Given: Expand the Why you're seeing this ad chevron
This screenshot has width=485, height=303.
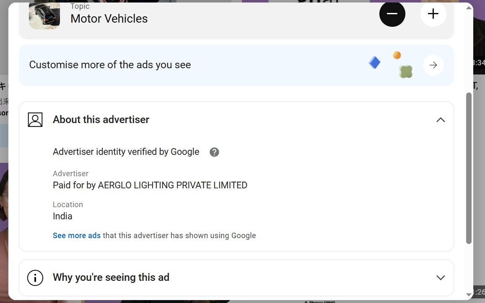Looking at the screenshot, I should [441, 277].
